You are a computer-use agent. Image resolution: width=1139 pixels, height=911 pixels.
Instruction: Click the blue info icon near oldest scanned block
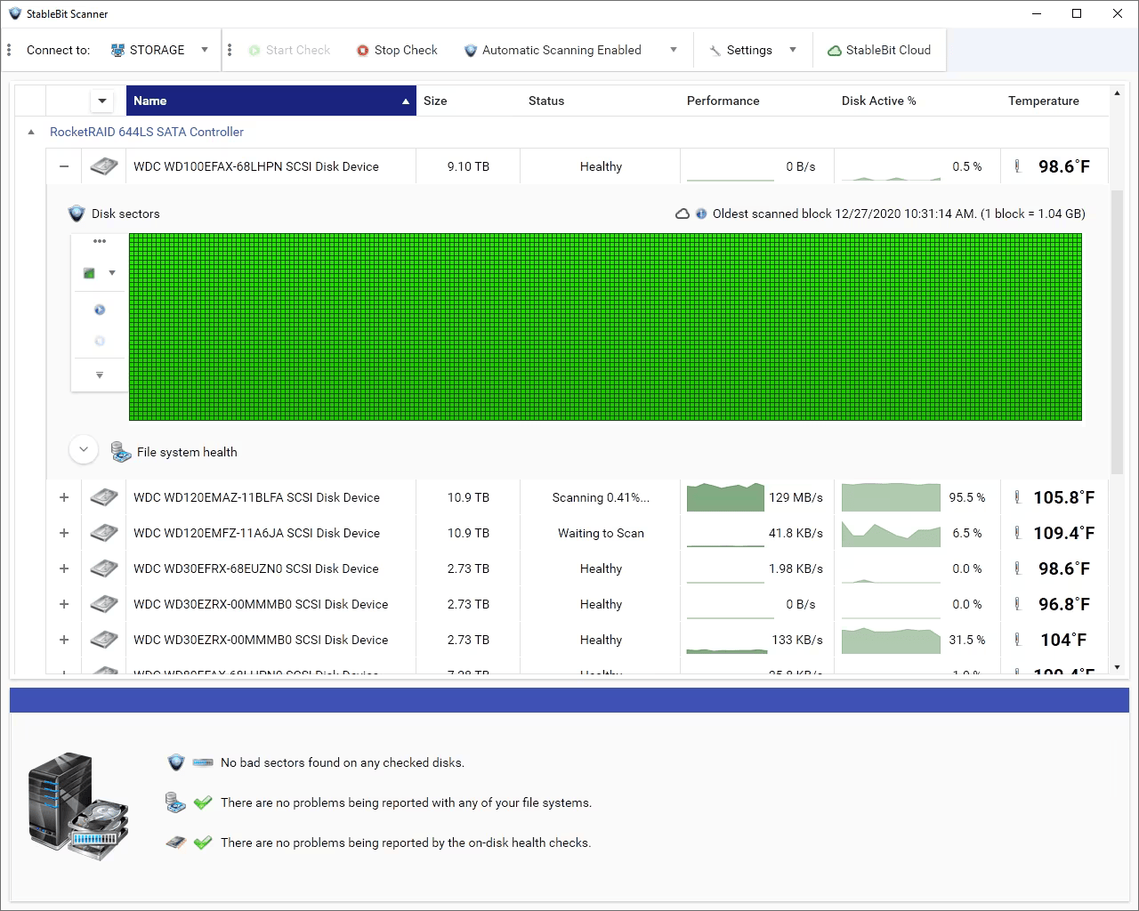point(701,214)
